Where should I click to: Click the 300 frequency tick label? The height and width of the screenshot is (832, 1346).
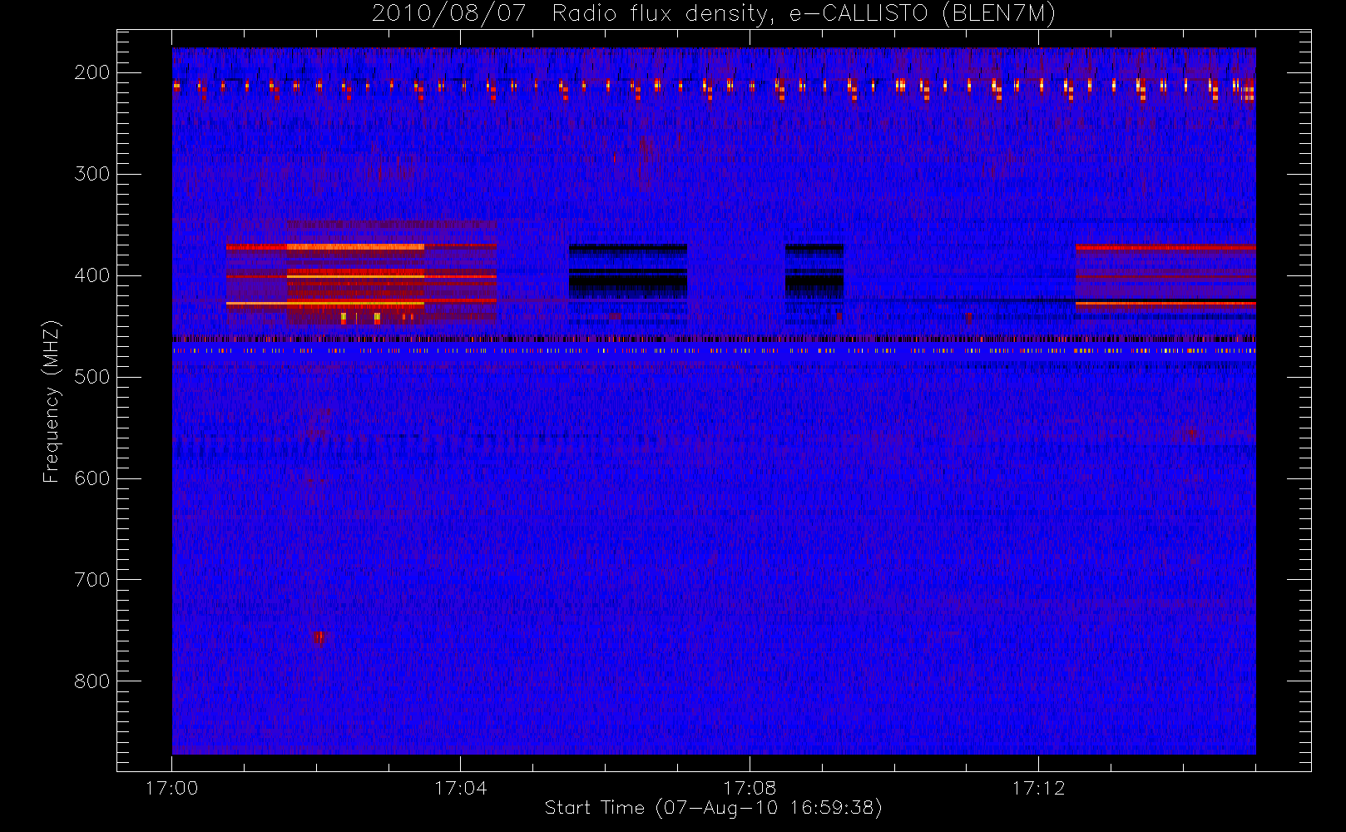click(x=92, y=174)
